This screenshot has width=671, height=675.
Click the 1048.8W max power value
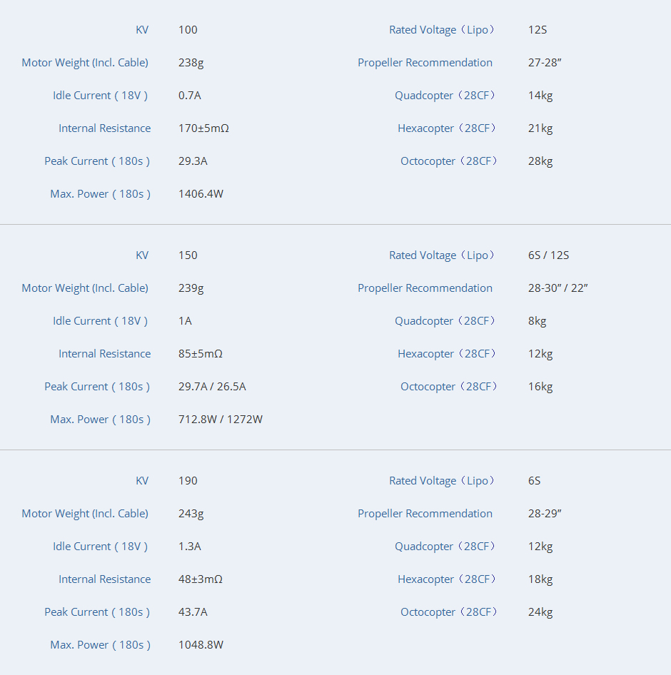coord(201,645)
